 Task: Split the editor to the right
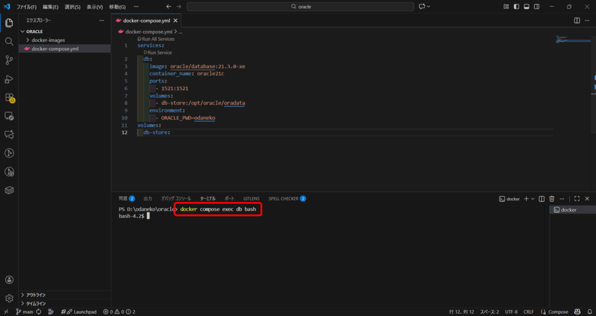577,20
